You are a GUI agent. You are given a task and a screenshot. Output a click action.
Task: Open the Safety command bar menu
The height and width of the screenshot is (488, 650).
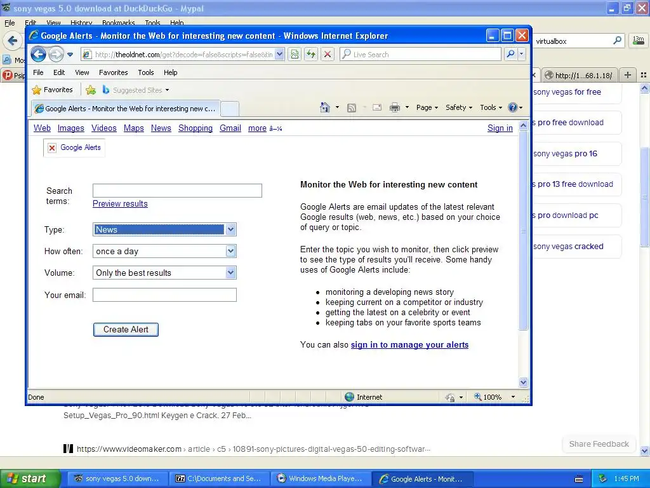[x=459, y=107]
